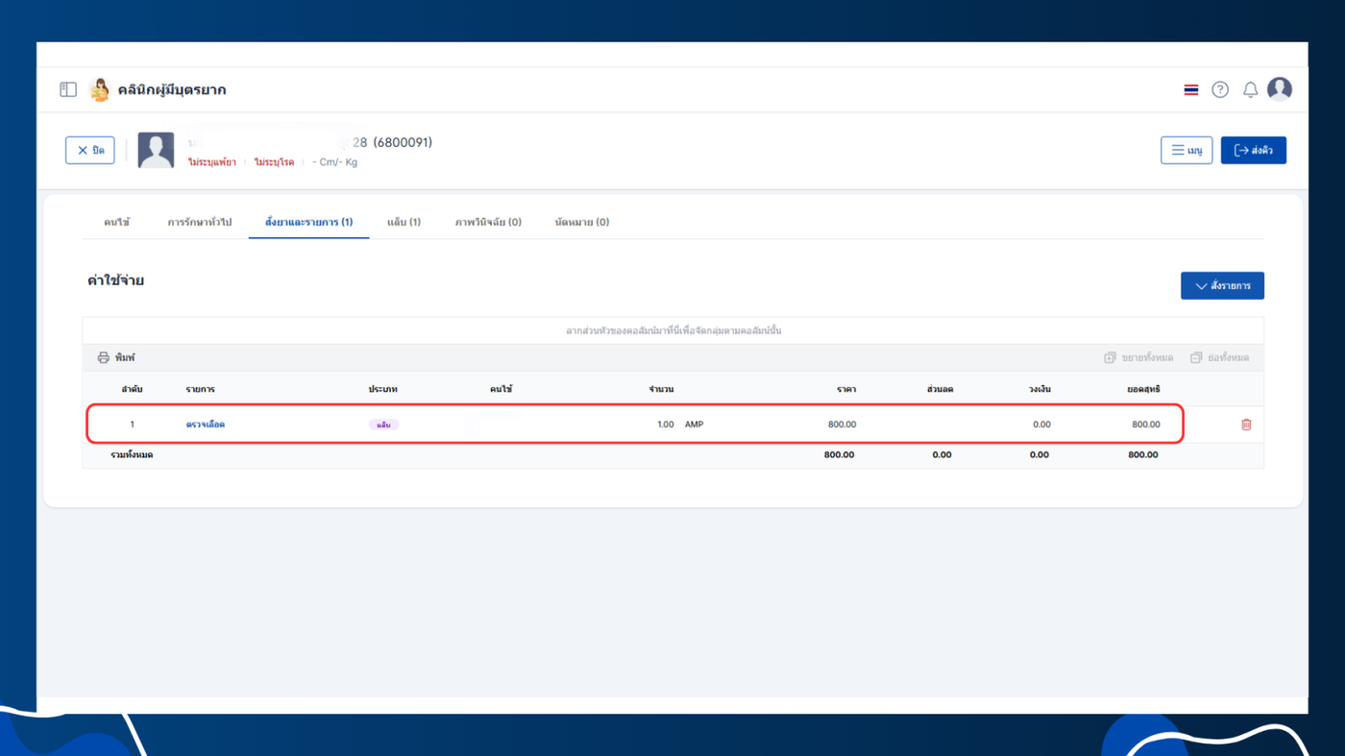Open the แล็บ (1) tab
The image size is (1345, 756).
[x=403, y=222]
